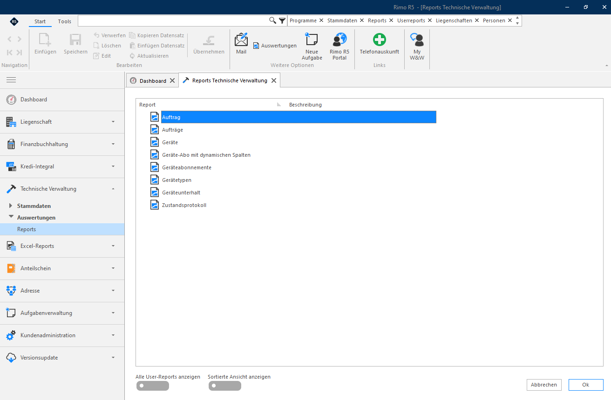The height and width of the screenshot is (400, 611).
Task: Click the Übernehmen ribbon button
Action: [x=209, y=43]
